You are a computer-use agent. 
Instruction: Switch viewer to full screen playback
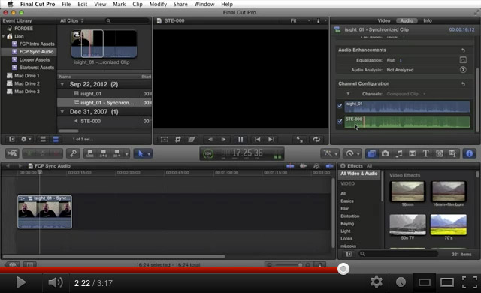click(x=299, y=140)
